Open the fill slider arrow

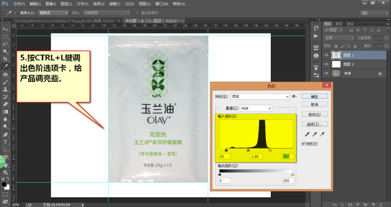pos(387,46)
